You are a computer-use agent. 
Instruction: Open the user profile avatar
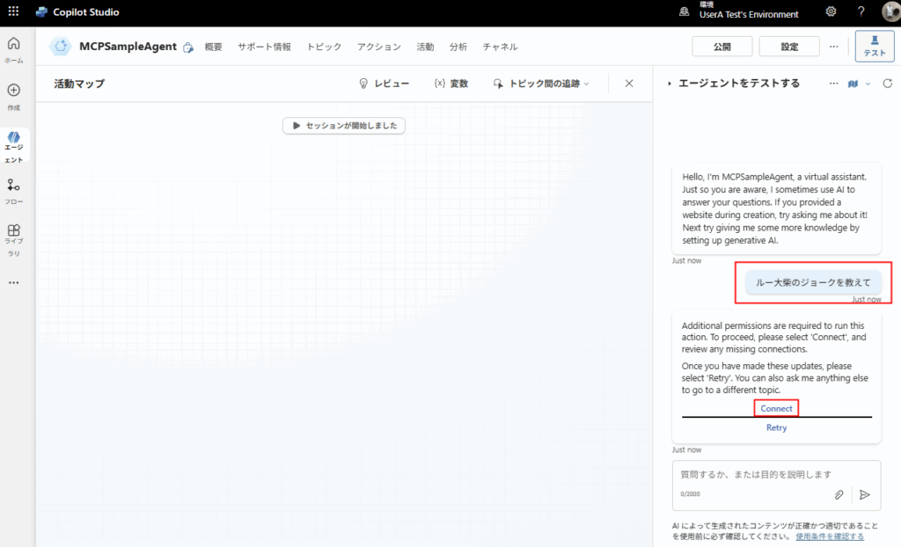click(891, 12)
